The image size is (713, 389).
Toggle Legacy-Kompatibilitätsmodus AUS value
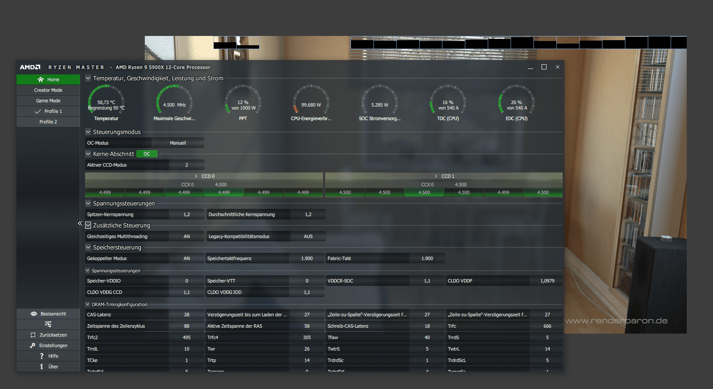click(x=308, y=236)
